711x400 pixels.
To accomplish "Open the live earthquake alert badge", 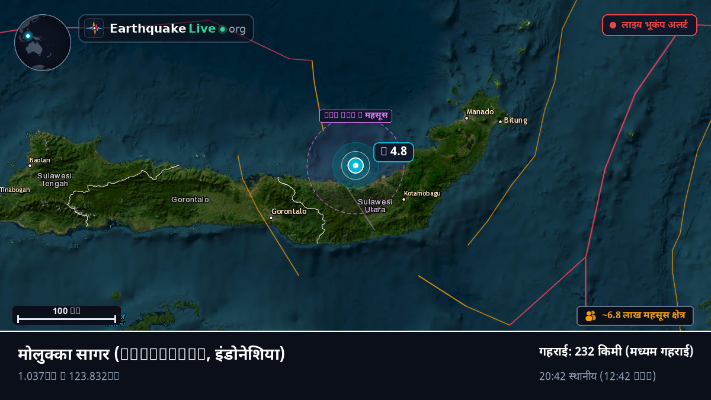I will [x=649, y=25].
